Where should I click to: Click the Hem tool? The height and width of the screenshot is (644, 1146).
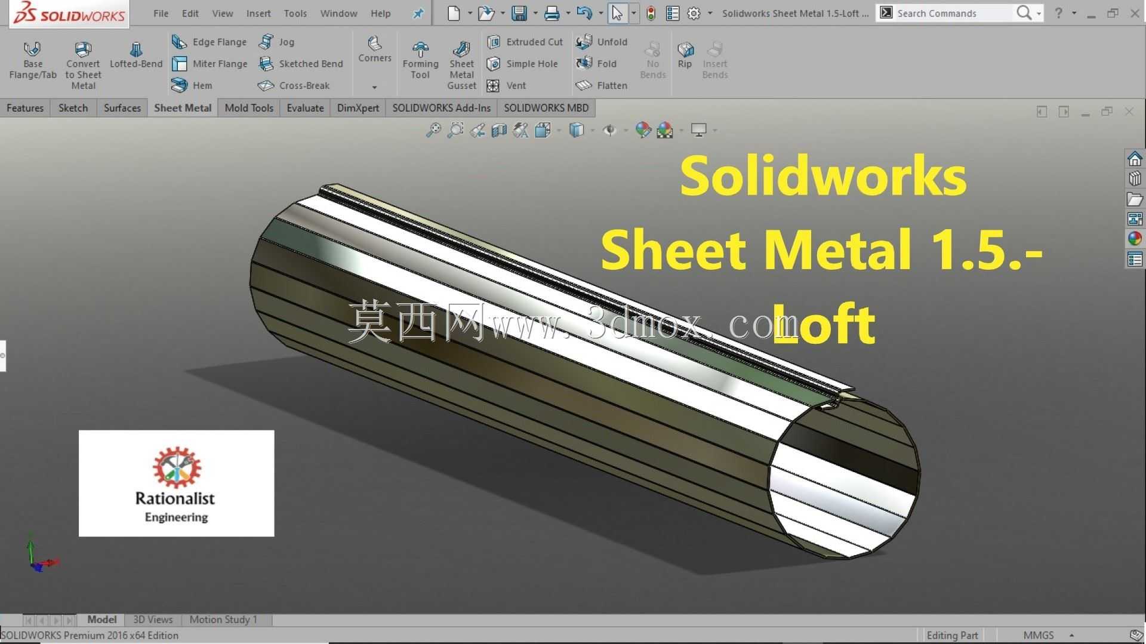click(192, 85)
